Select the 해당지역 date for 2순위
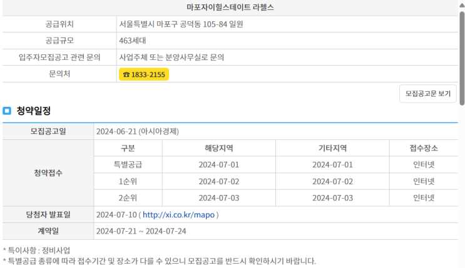This screenshot has width=465, height=268. tap(219, 198)
